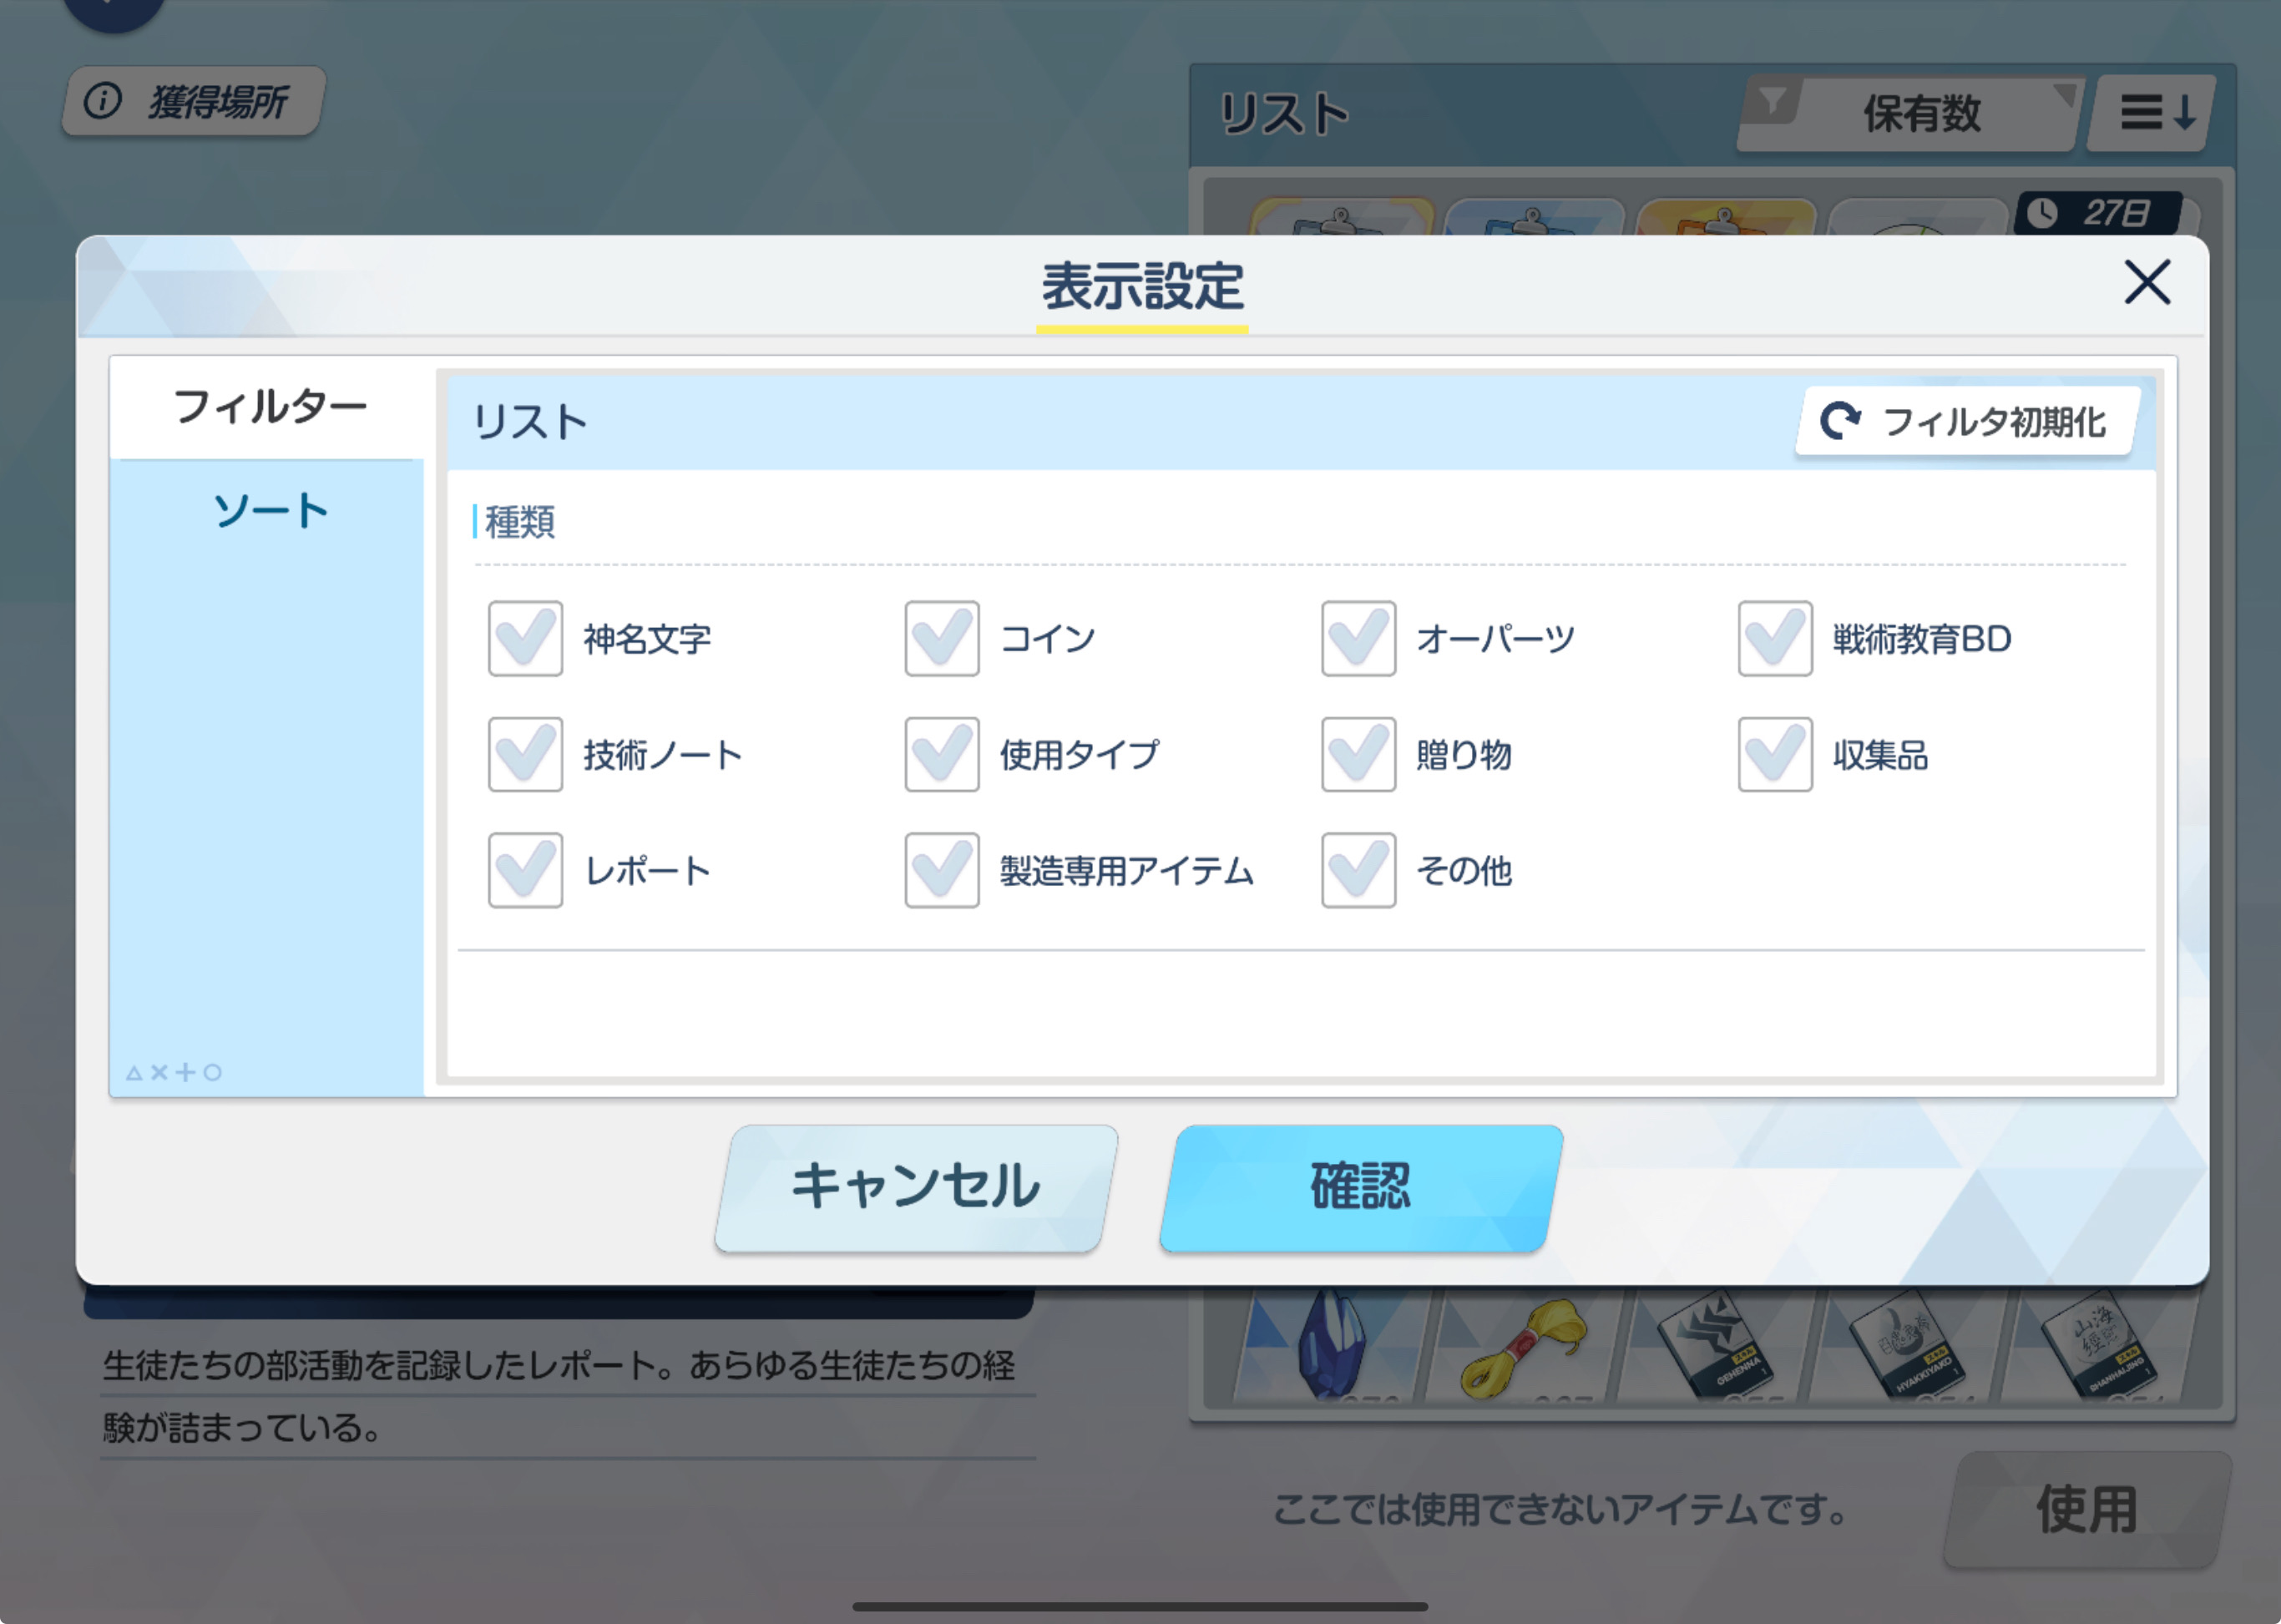Open the 保有数 sort dropdown
This screenshot has width=2281, height=1624.
pos(1920,114)
